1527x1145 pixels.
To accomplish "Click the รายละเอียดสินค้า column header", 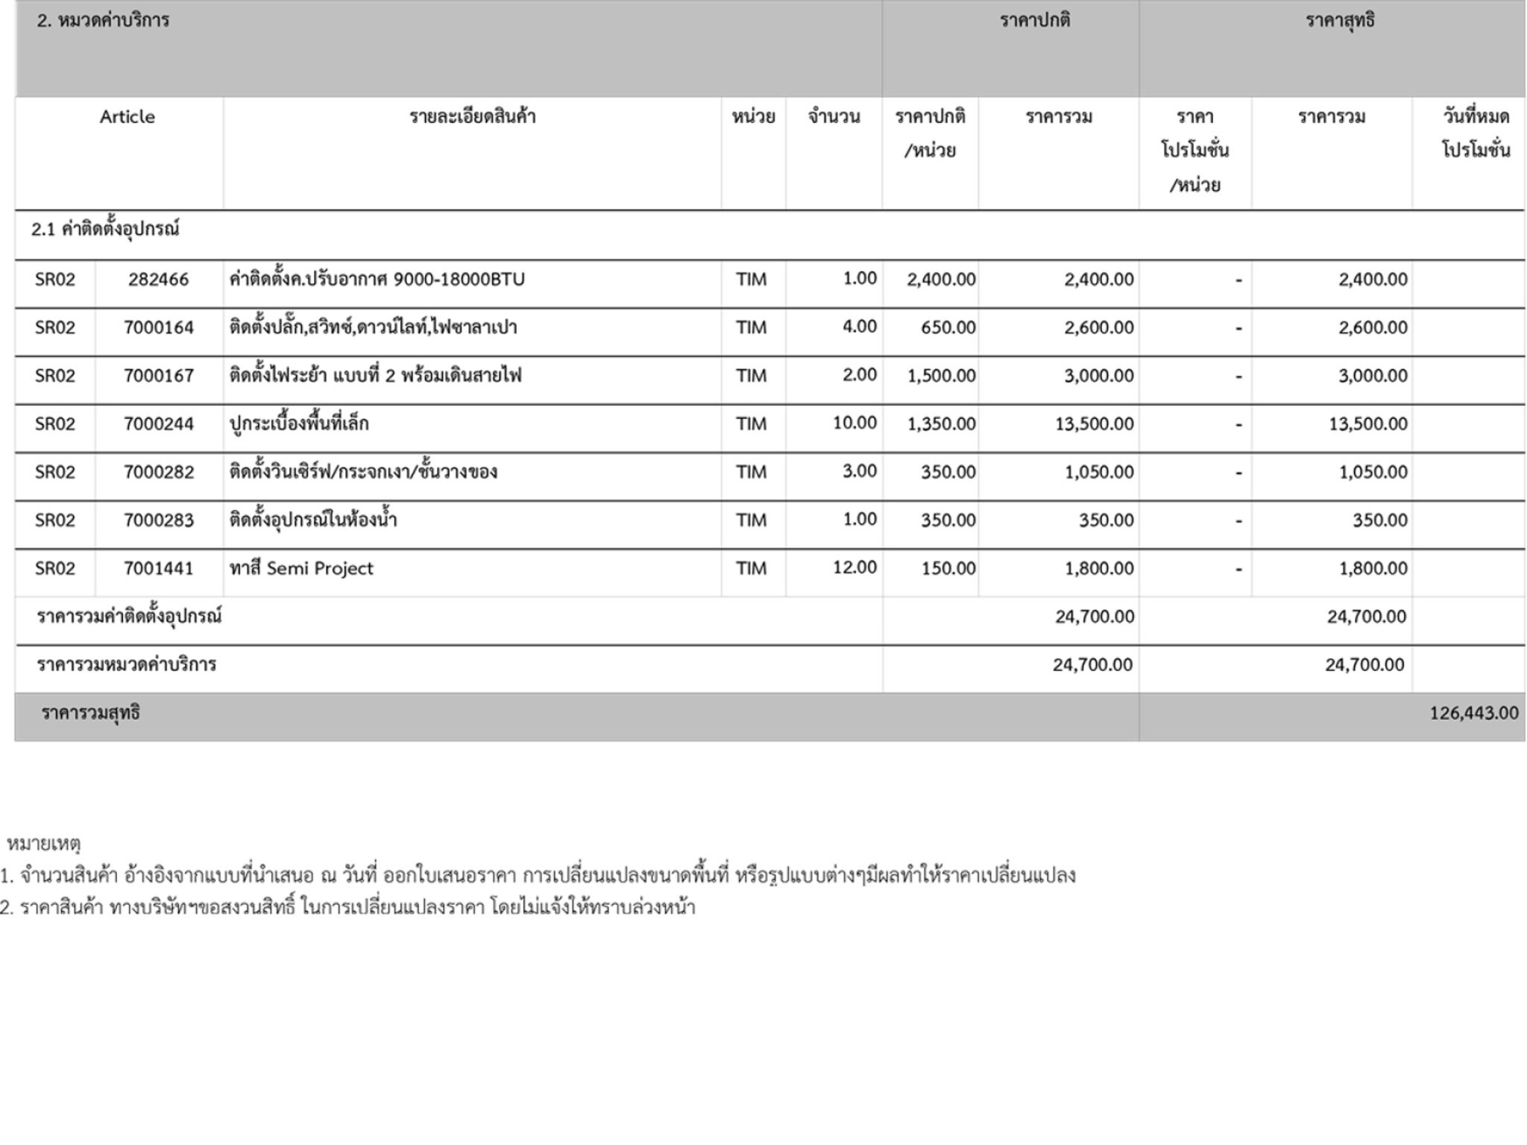I will pos(472,117).
